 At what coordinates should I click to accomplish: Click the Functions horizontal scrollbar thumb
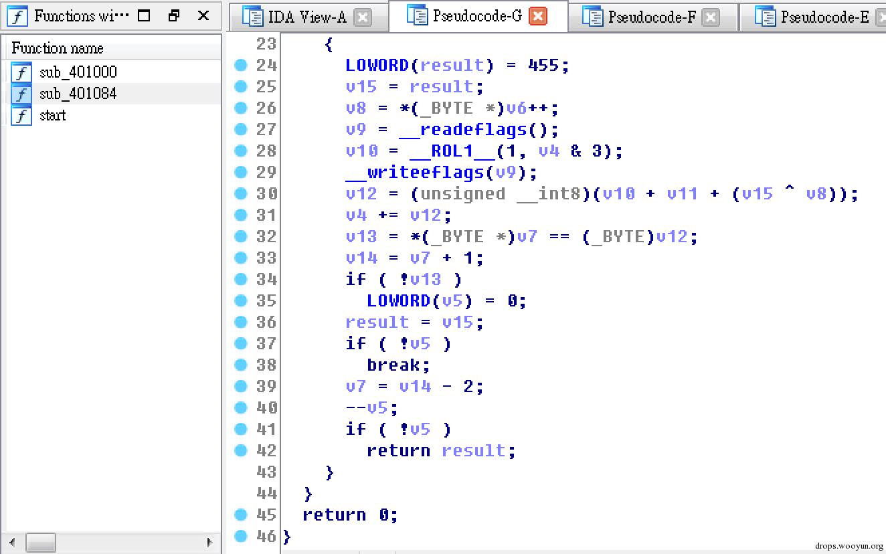point(41,543)
